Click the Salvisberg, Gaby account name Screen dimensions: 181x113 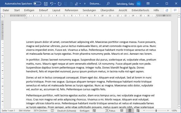pos(125,4)
